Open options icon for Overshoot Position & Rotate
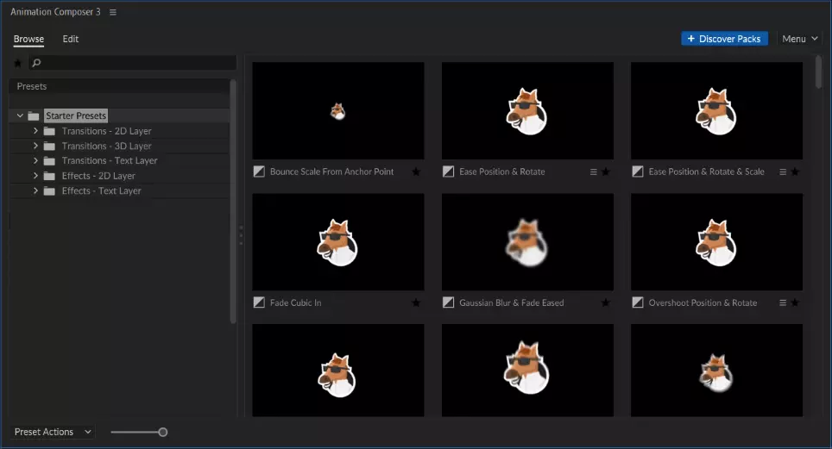 pyautogui.click(x=783, y=302)
